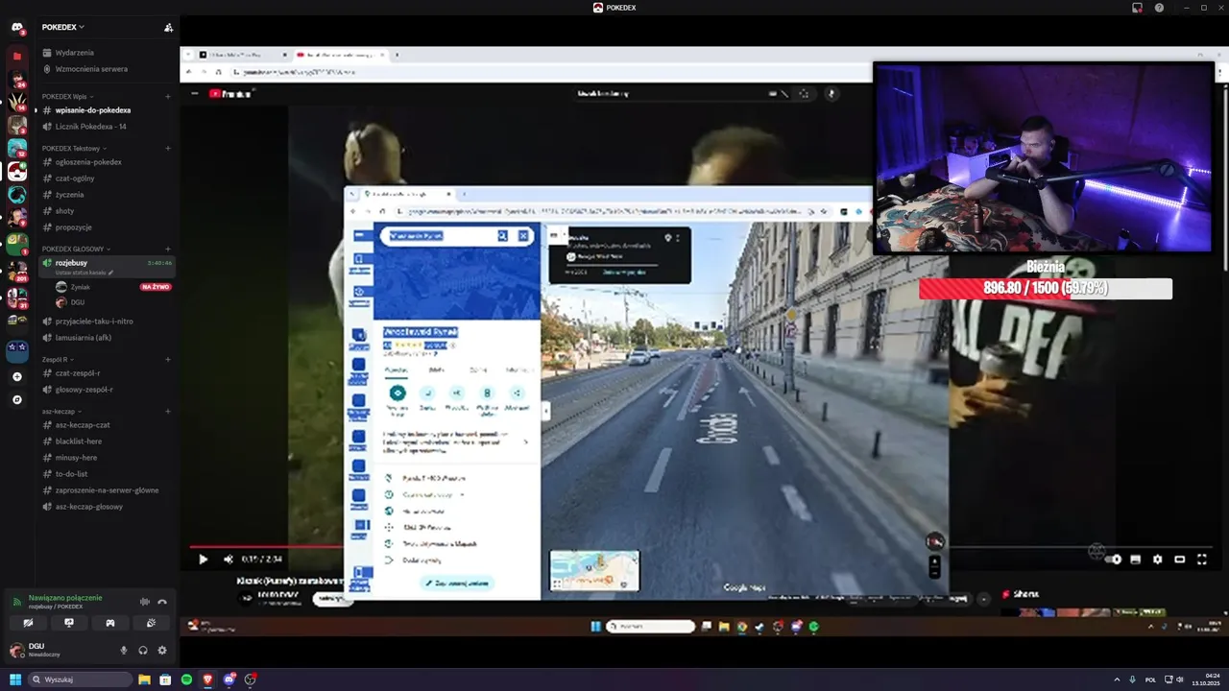Toggle noise suppression in voice panel
This screenshot has width=1229, height=691.
point(145,602)
